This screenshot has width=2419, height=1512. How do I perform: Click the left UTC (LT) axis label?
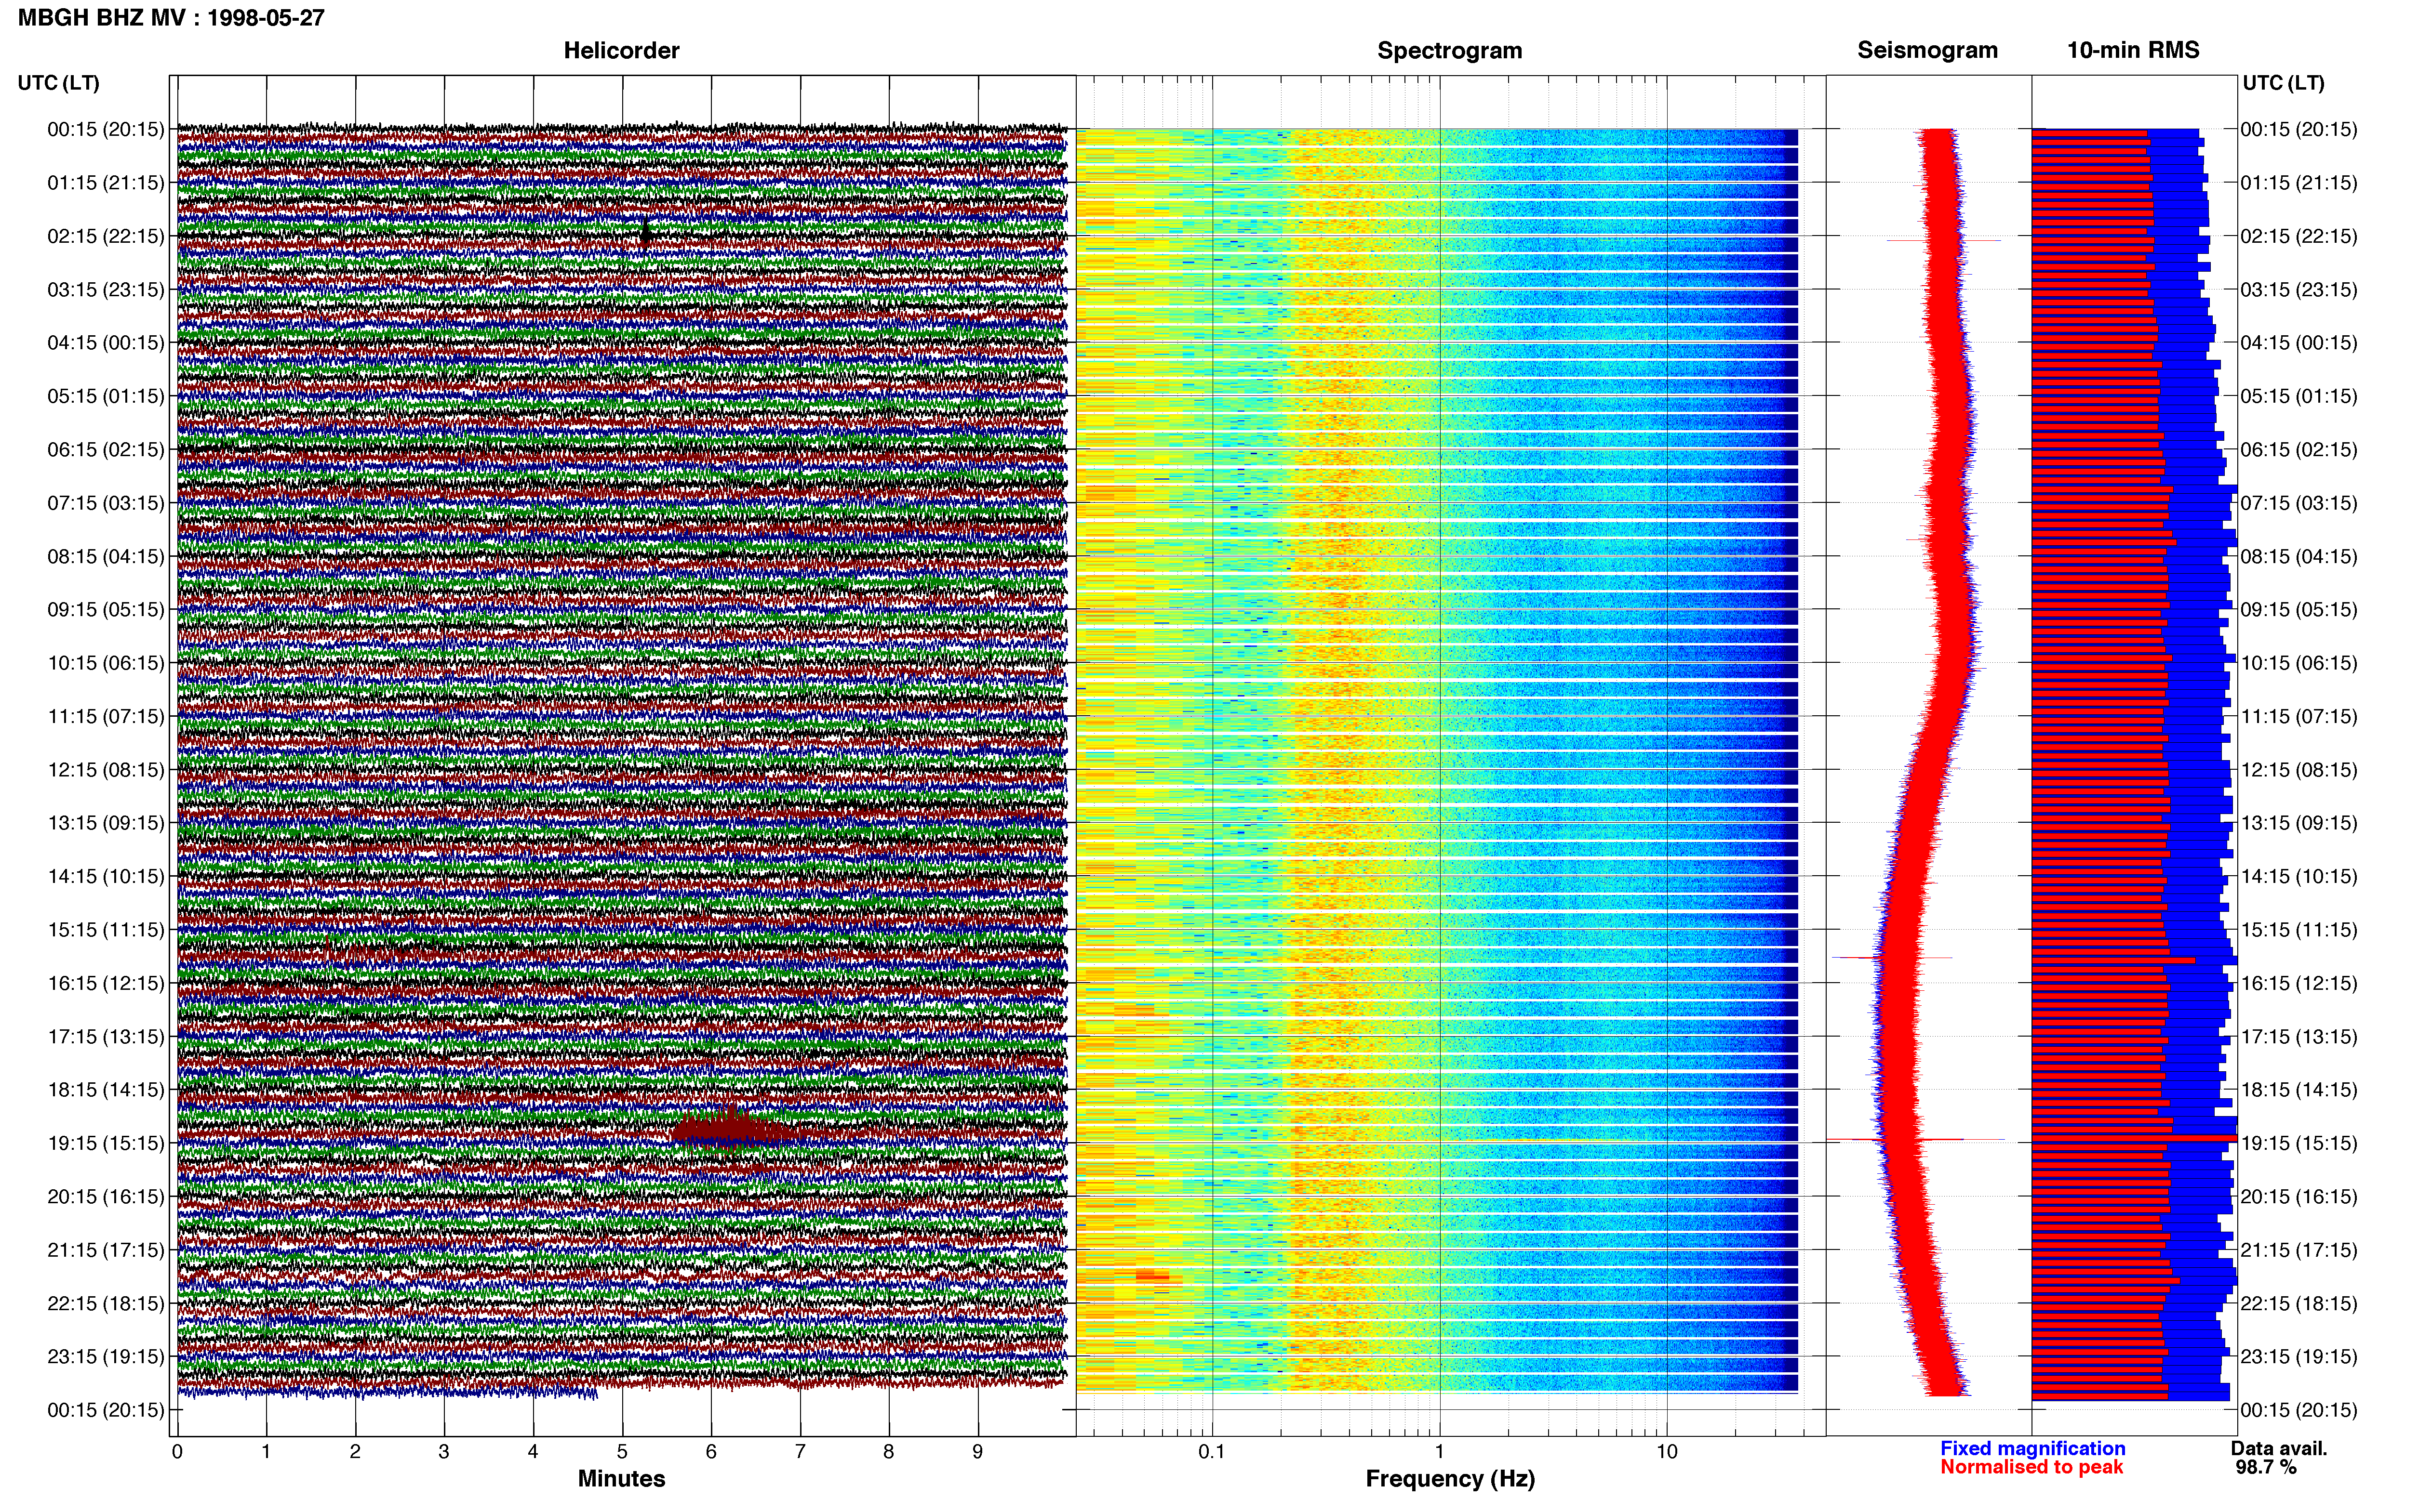click(x=59, y=83)
